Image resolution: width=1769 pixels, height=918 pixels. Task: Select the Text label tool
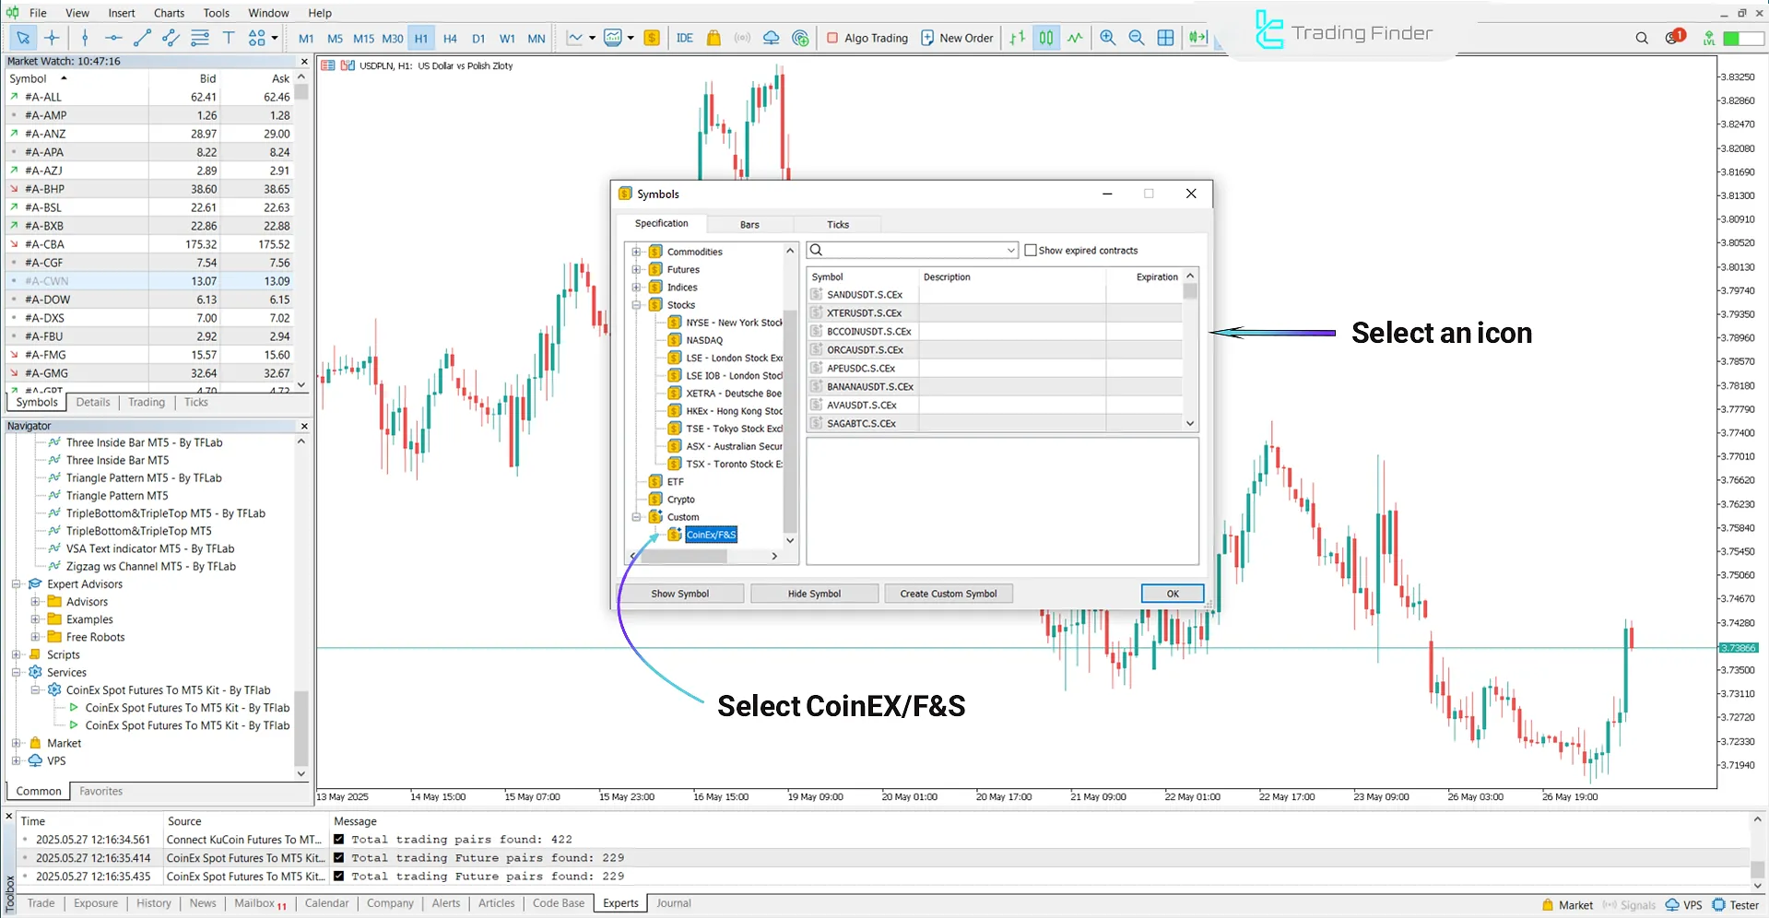(x=229, y=38)
